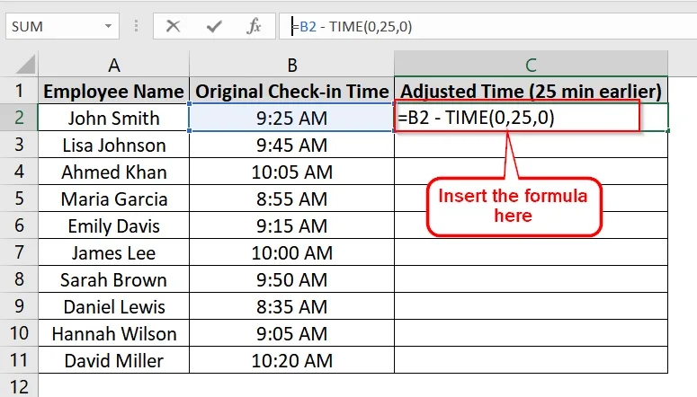Screen dimensions: 697x397
Task: Click the 9:15 AM cell
Action: (x=291, y=225)
